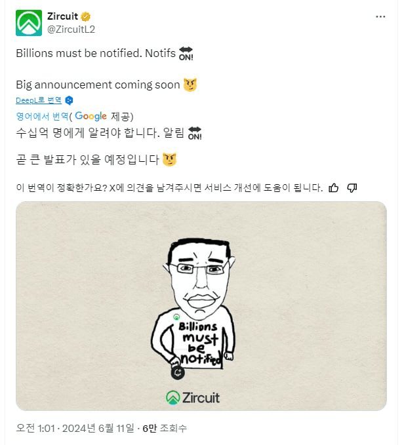Open the tweet image with the drawn character

click(201, 305)
